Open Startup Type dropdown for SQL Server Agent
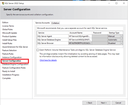 pyautogui.click(x=121, y=36)
